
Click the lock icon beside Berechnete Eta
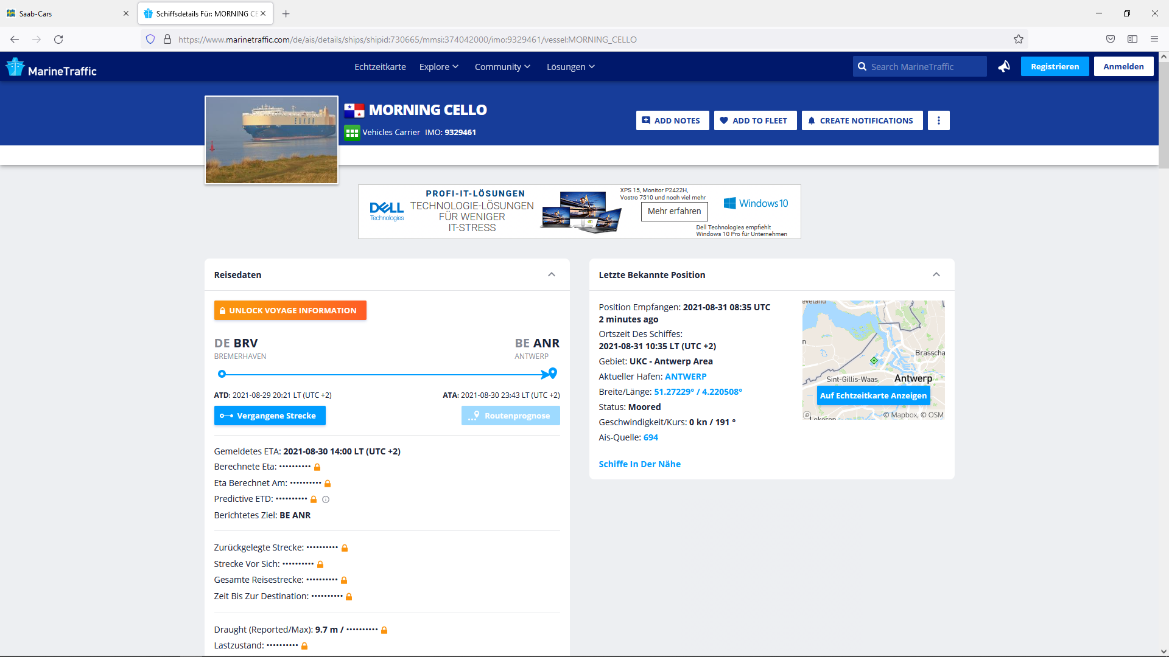coord(317,467)
